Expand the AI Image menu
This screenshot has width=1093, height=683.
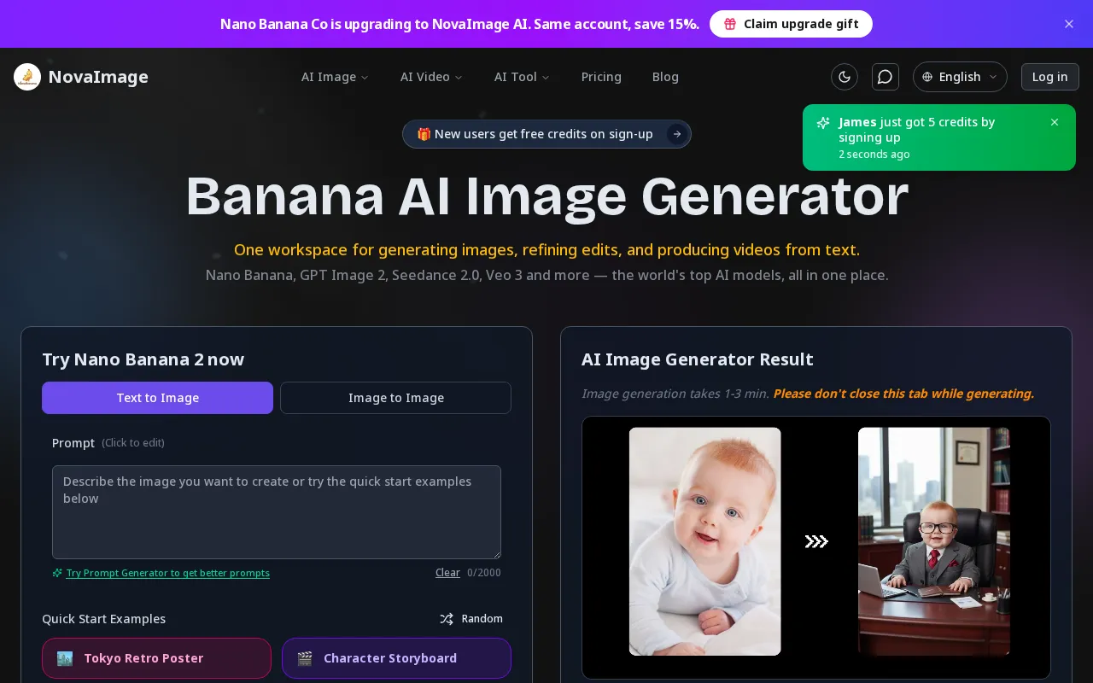335,77
